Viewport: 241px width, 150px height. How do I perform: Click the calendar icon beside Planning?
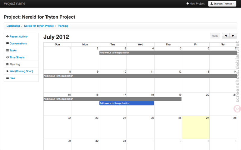7,64
